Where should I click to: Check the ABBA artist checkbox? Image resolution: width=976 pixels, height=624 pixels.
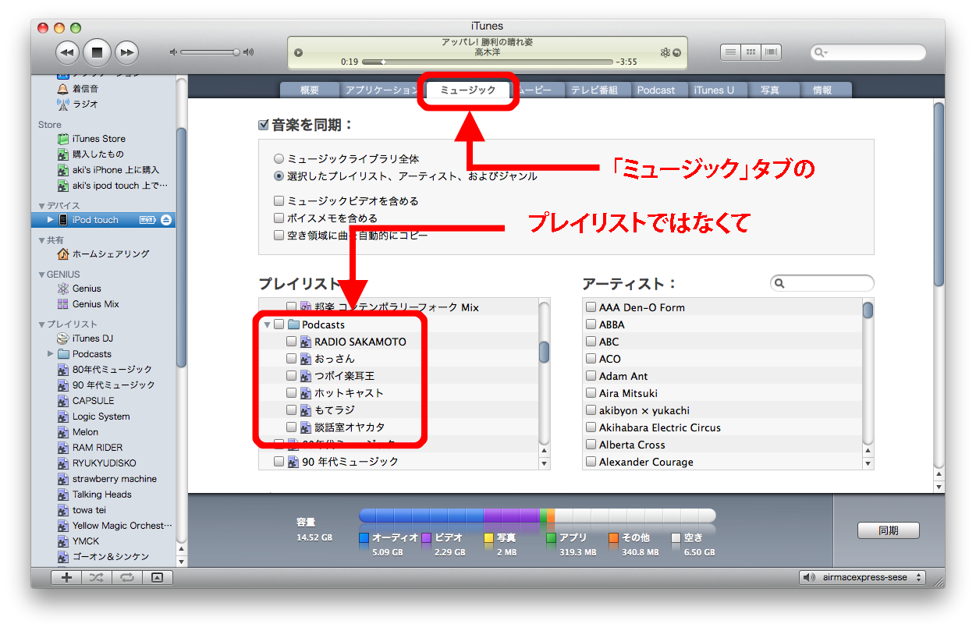pos(591,324)
